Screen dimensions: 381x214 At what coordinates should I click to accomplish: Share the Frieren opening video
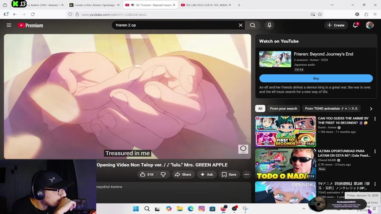(x=183, y=174)
